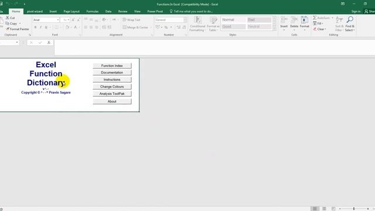Open the Insert ribbon tab
Viewport: 375px width, 211px height.
[x=53, y=11]
